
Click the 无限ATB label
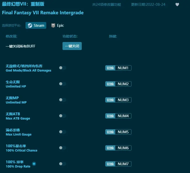point(13,114)
